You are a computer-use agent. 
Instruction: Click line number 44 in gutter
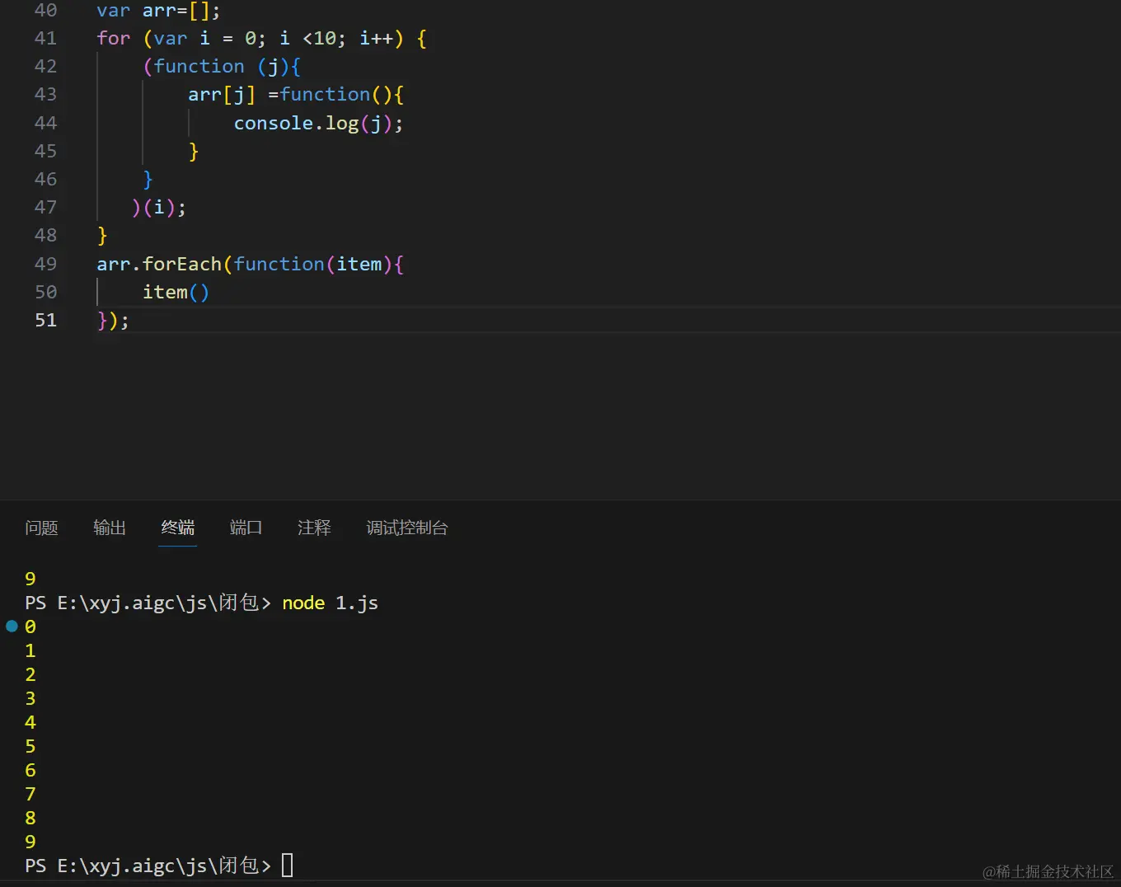[x=45, y=123]
